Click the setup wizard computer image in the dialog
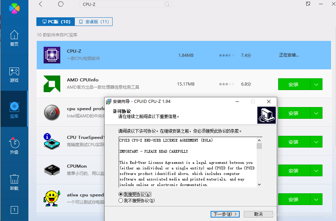Viewport: 336px width, 221px height. [x=266, y=115]
